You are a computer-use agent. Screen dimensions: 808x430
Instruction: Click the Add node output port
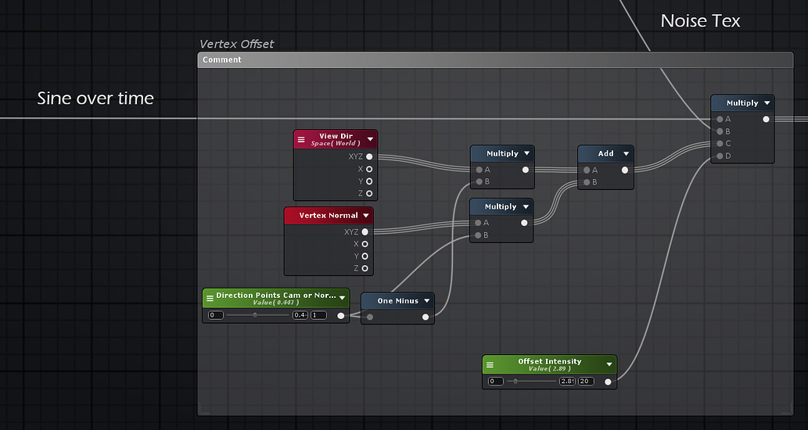624,170
